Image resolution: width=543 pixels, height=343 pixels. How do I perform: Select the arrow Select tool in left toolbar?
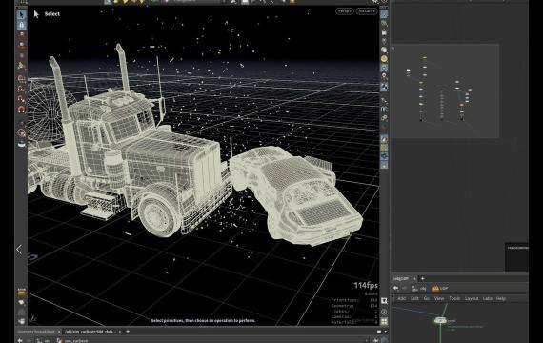22,15
